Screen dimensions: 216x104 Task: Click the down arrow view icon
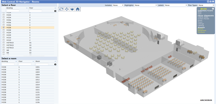72,9
